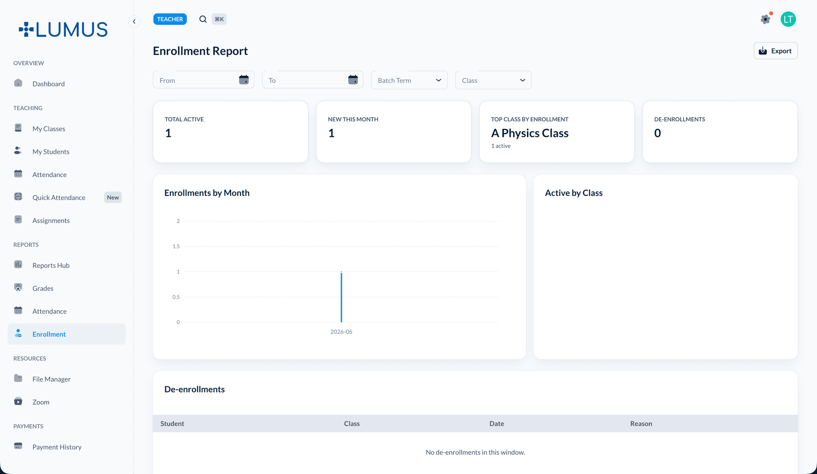Open settings via the gear icon
Viewport: 817px width, 474px height.
pos(765,19)
